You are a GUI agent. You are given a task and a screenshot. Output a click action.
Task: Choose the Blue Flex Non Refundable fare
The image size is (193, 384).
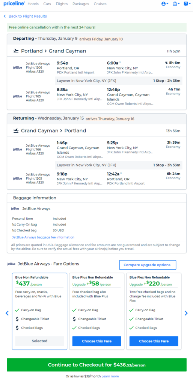click(x=154, y=341)
